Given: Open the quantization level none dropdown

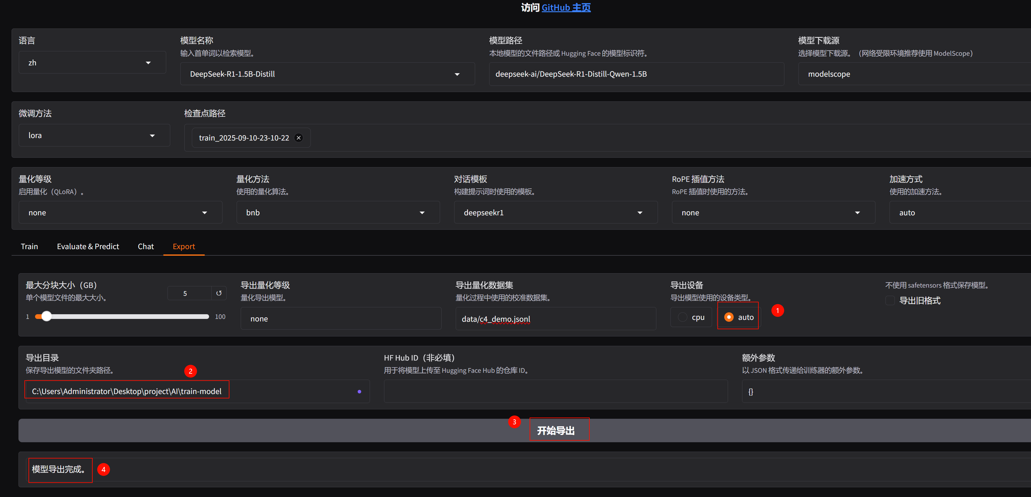Looking at the screenshot, I should coord(204,213).
